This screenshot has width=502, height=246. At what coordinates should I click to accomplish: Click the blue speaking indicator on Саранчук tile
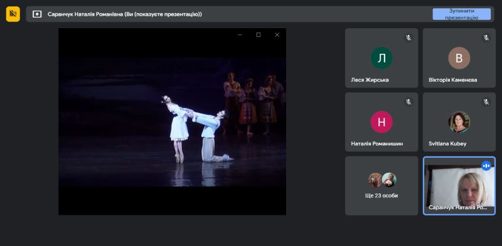coord(486,166)
